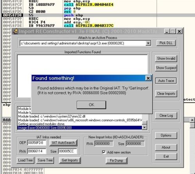Click the Save Tree button
The image size is (195, 174).
[45, 160]
